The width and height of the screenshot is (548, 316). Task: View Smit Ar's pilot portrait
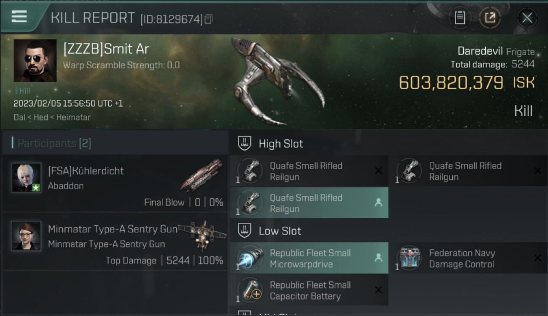[x=35, y=61]
